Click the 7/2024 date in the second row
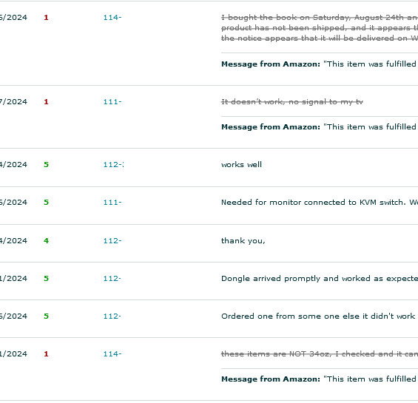The height and width of the screenshot is (403, 418). click(13, 102)
